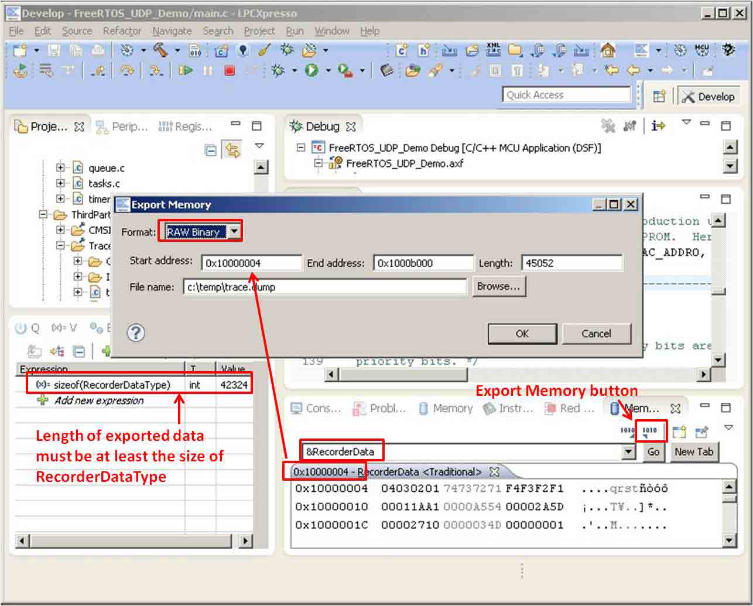This screenshot has width=753, height=606.
Task: Expand the queue.c tree node
Action: click(60, 168)
